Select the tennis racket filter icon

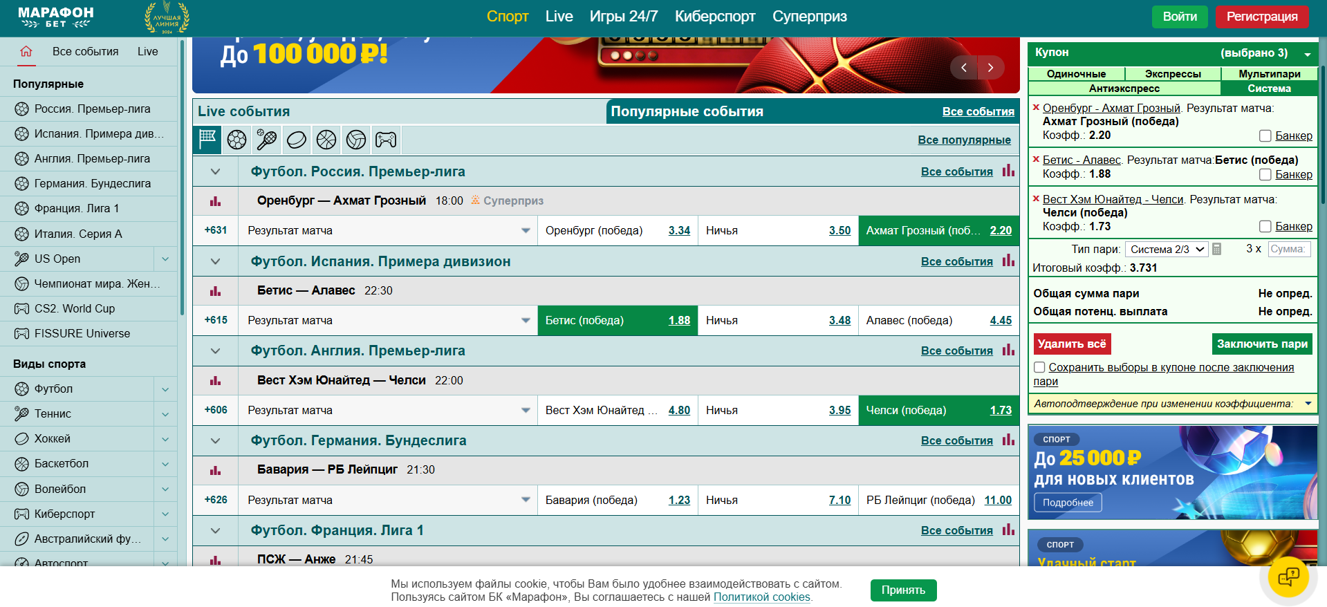(x=266, y=140)
